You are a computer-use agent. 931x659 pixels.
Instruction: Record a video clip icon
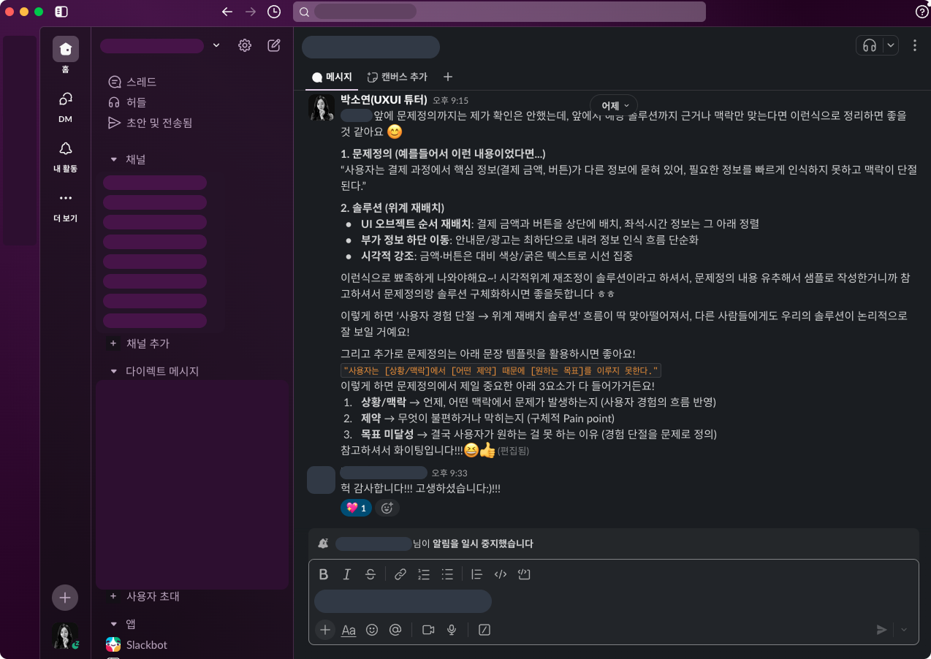click(x=428, y=630)
